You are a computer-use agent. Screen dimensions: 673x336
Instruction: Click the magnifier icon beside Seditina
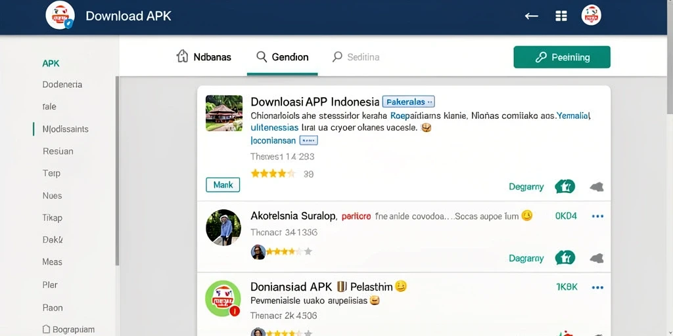[337, 56]
